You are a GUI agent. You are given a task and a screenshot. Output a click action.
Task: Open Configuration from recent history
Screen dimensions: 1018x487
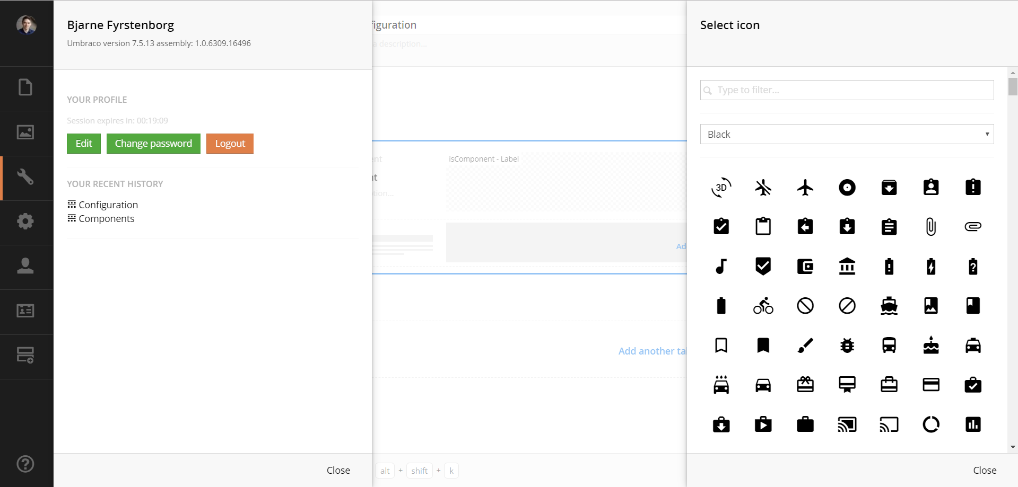(x=108, y=205)
